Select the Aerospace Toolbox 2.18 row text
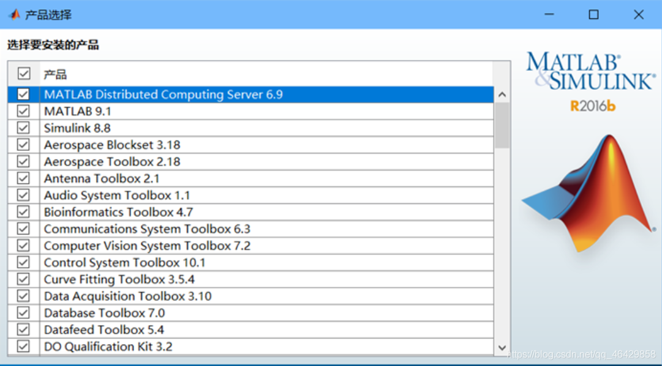The image size is (662, 366). click(x=112, y=162)
